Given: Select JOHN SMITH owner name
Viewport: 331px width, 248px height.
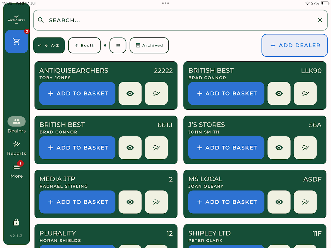Looking at the screenshot, I should click(204, 132).
